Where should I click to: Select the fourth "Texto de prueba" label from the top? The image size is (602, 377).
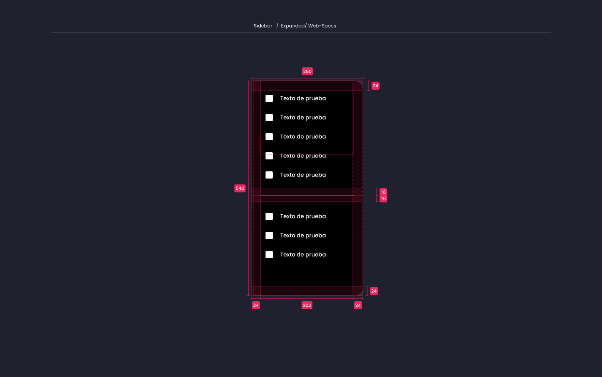point(303,156)
